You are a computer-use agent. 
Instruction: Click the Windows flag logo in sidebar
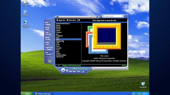(50, 61)
